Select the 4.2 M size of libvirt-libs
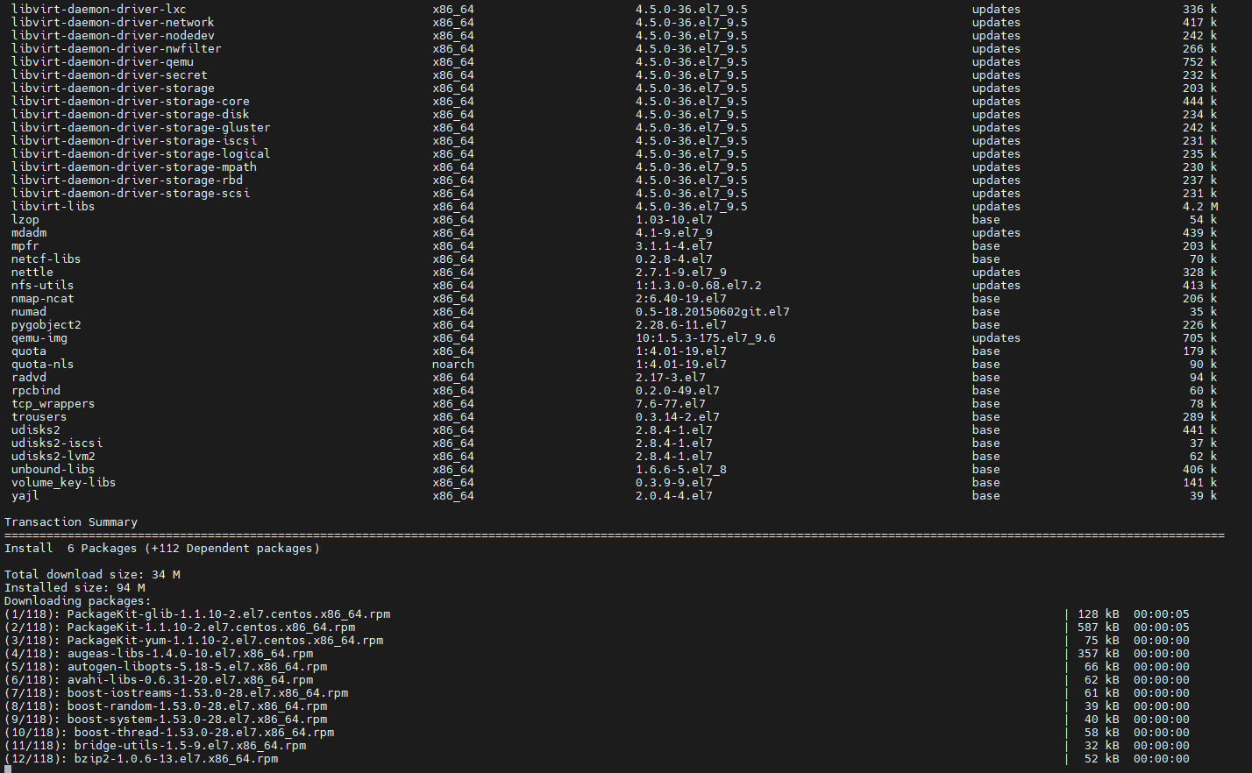Image resolution: width=1252 pixels, height=773 pixels. click(x=1199, y=207)
